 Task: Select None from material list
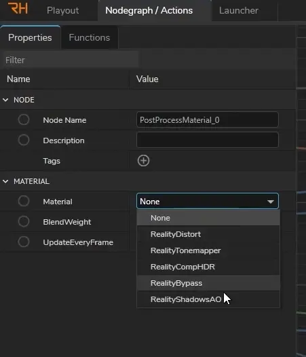208,218
